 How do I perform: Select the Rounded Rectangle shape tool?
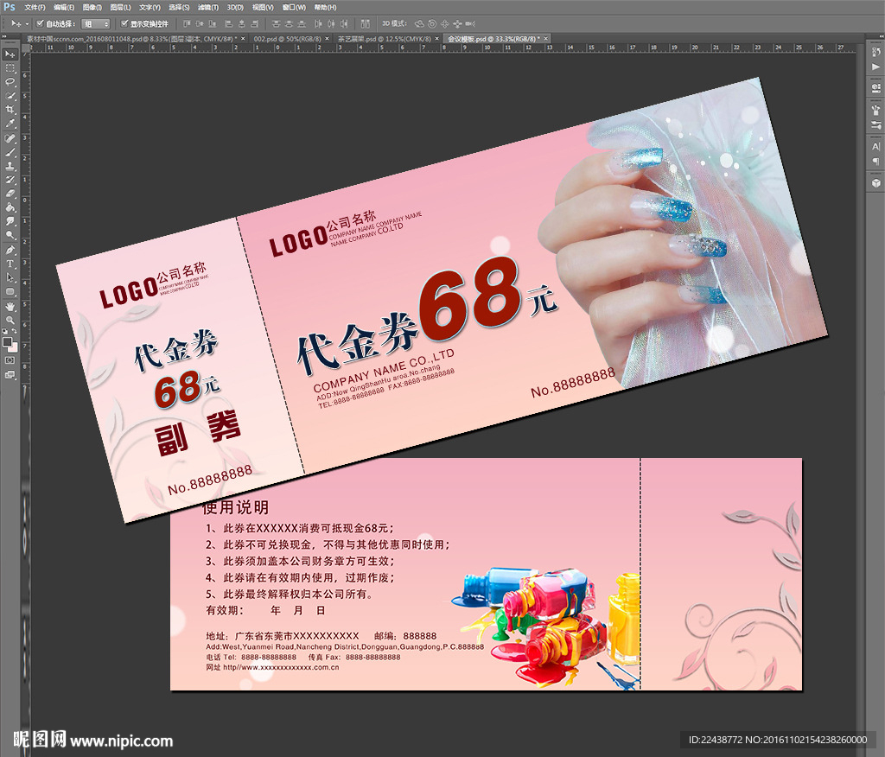(x=10, y=291)
